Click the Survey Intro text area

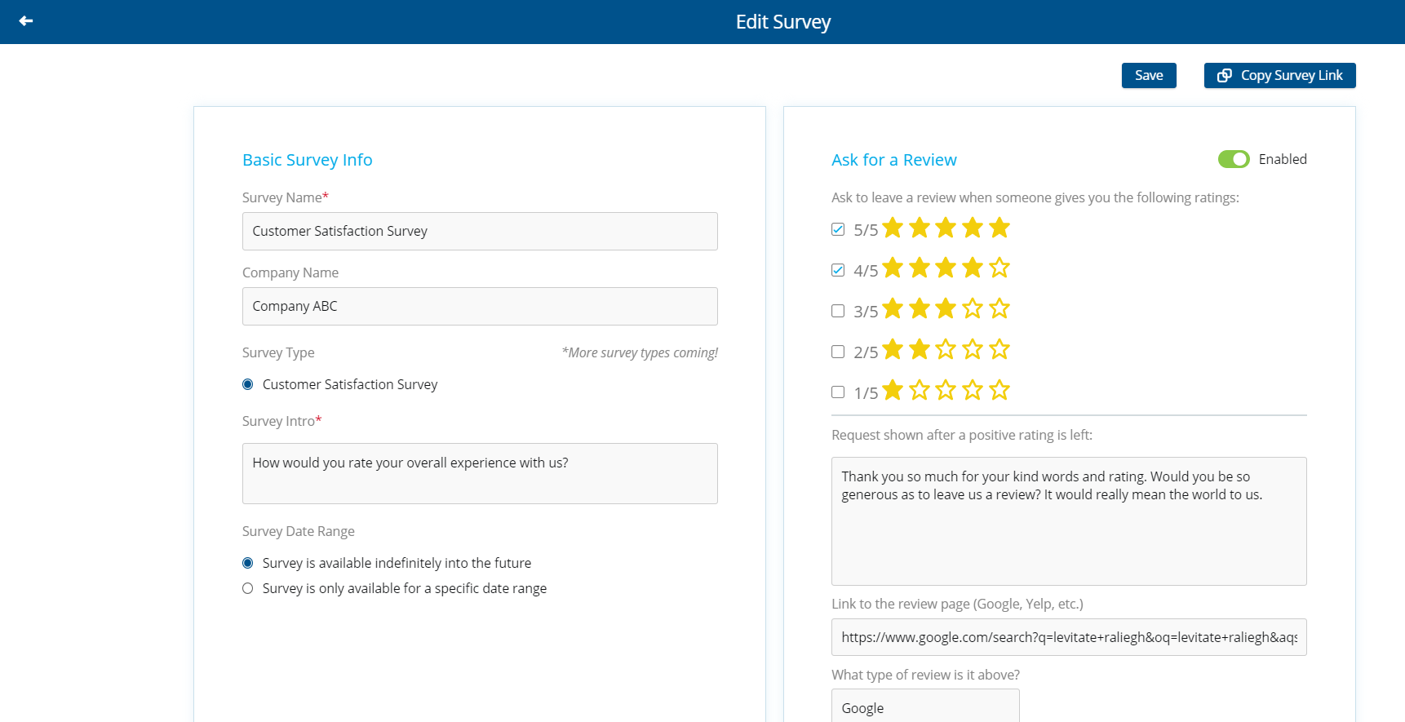click(x=480, y=473)
